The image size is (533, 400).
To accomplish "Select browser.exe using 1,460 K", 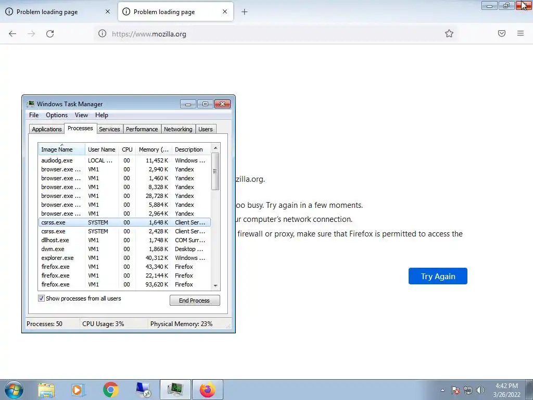I will coord(124,178).
